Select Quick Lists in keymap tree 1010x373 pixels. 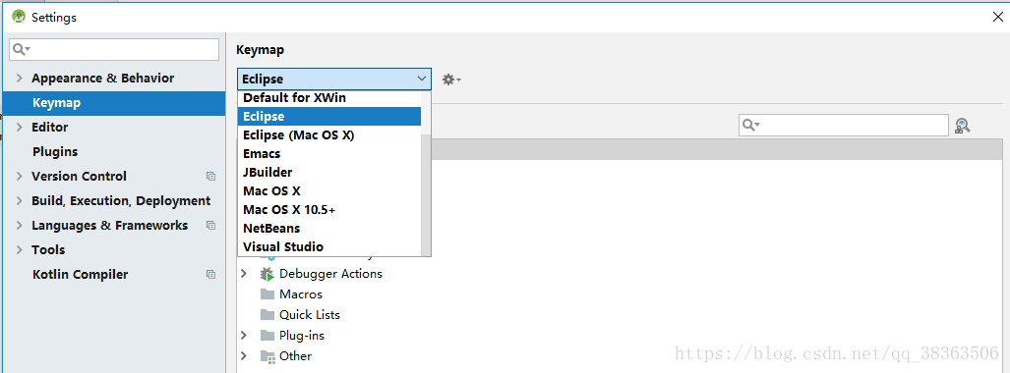(310, 315)
